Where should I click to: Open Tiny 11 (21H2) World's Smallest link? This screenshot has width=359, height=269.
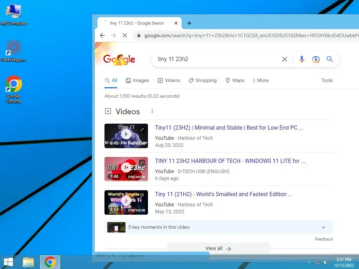[x=223, y=194]
